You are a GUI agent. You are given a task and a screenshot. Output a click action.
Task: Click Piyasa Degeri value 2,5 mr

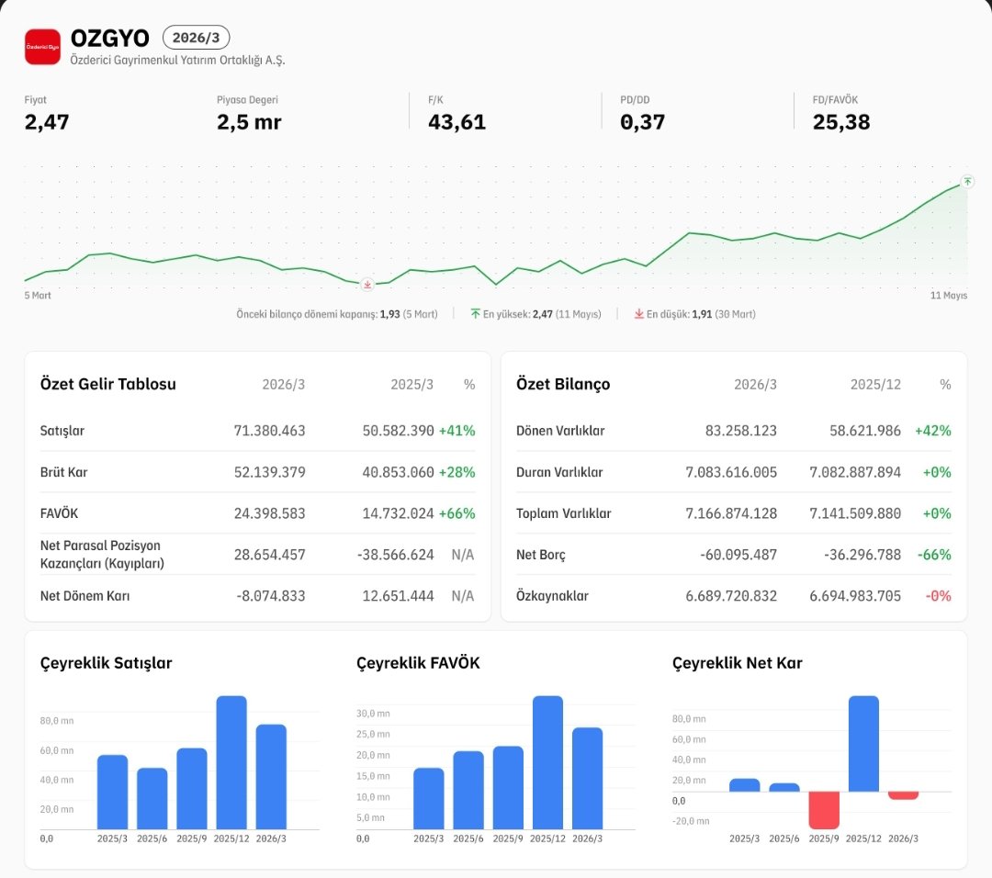tap(249, 121)
